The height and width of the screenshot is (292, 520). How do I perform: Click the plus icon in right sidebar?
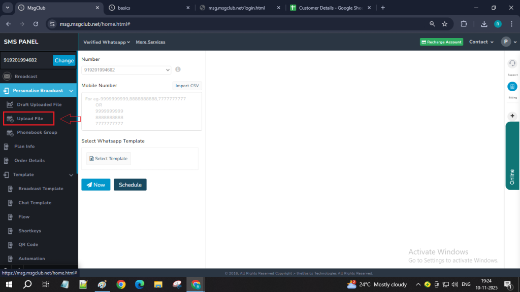click(512, 116)
